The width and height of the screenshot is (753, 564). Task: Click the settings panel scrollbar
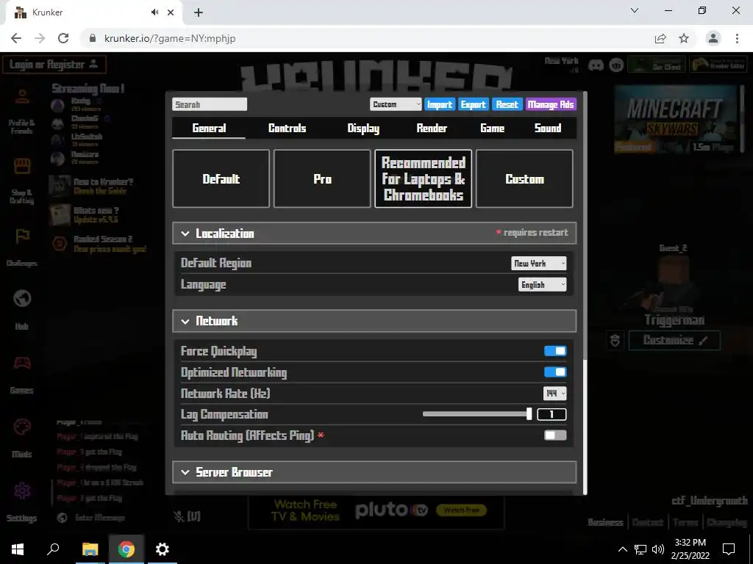(585, 225)
